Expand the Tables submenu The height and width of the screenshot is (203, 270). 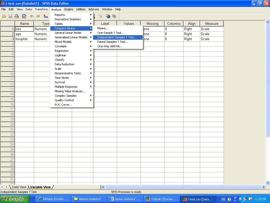coord(72,24)
